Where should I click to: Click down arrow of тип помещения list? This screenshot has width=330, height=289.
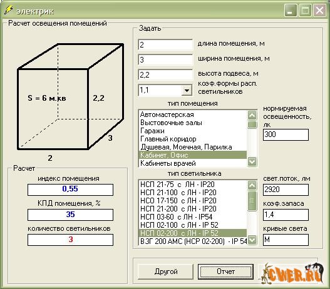pos(252,161)
